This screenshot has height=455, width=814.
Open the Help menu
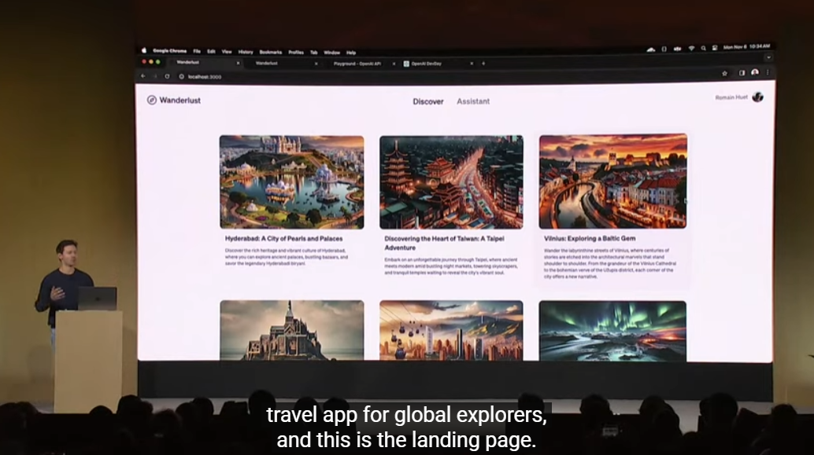[351, 53]
